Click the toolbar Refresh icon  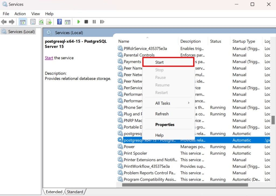41,22
